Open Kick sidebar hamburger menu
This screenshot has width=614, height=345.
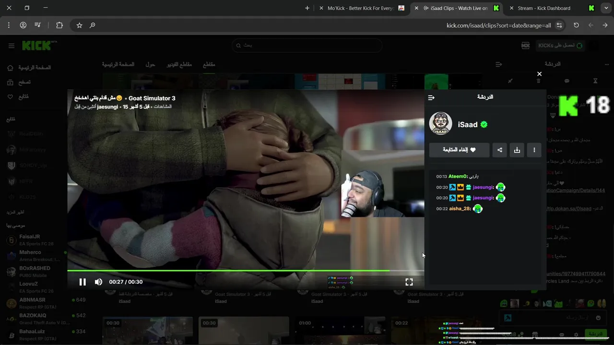point(12,46)
